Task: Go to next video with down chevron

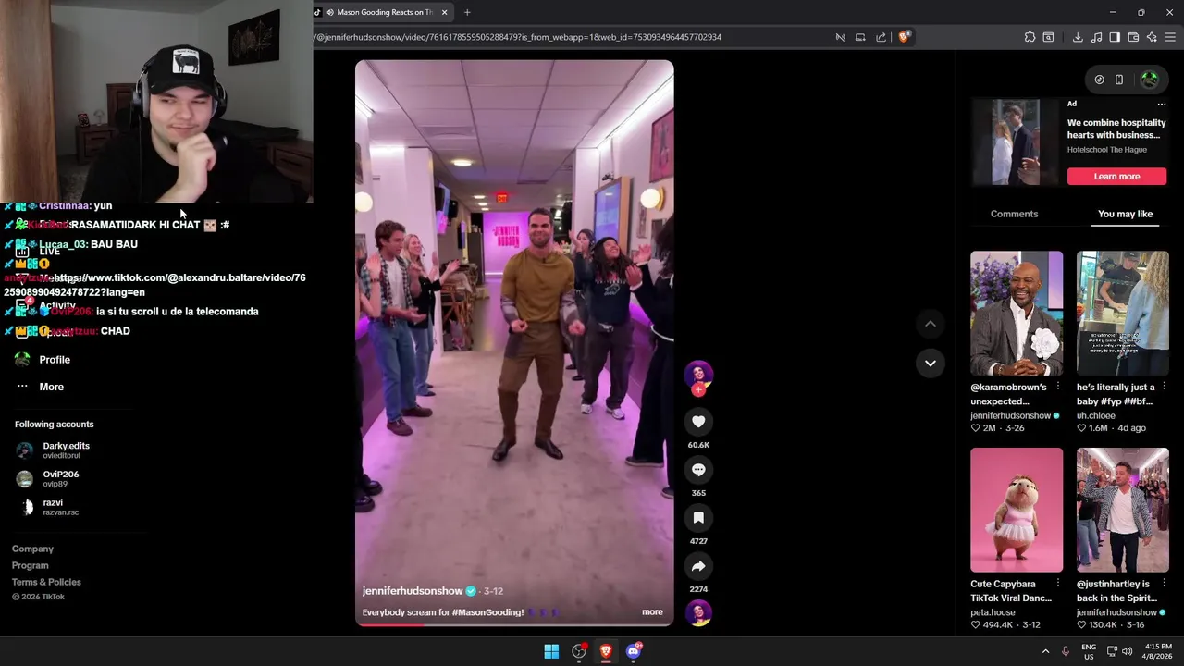Action: [x=931, y=363]
